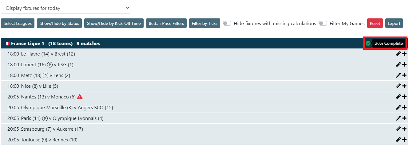Enable Hide fixtures with missing calculations
409x146 pixels.
227,23
